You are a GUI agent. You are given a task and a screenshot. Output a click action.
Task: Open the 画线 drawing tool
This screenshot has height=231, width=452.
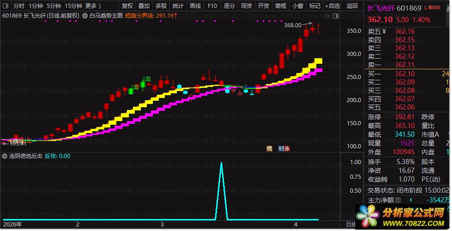(195, 6)
